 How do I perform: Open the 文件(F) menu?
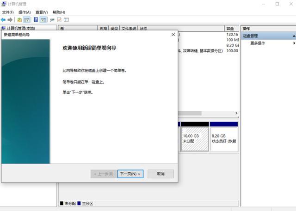[8, 12]
